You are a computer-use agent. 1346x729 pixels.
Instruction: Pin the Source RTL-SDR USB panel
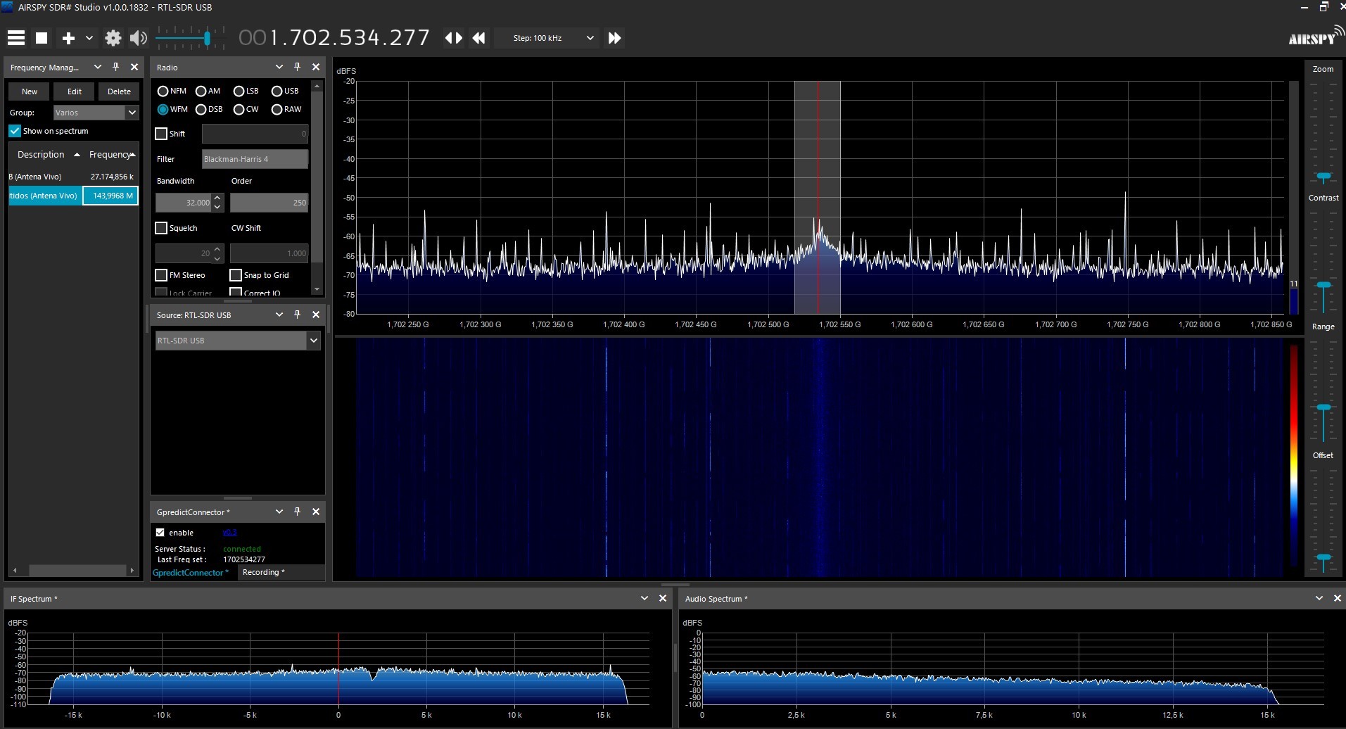[298, 315]
